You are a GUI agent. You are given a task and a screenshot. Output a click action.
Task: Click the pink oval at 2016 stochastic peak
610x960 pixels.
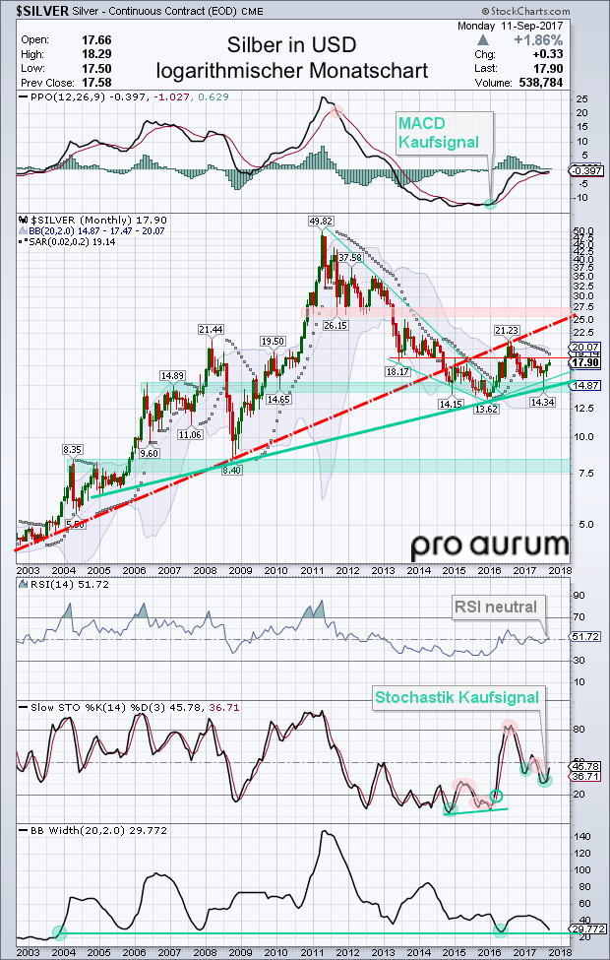click(510, 727)
